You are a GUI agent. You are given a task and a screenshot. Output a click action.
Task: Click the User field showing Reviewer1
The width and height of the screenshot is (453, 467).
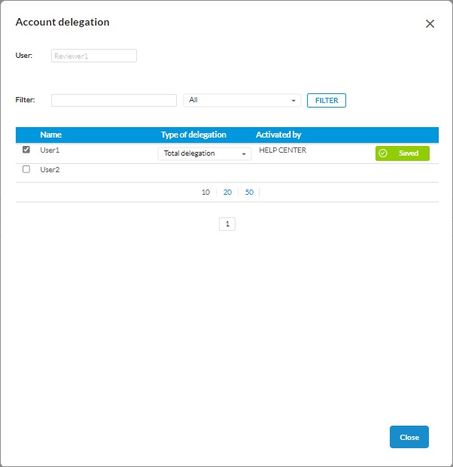pyautogui.click(x=94, y=56)
